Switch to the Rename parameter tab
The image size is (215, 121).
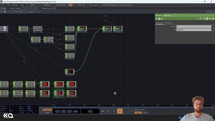(160, 23)
